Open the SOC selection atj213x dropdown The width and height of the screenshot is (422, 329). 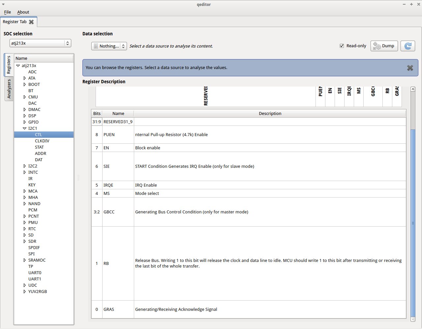pos(40,43)
